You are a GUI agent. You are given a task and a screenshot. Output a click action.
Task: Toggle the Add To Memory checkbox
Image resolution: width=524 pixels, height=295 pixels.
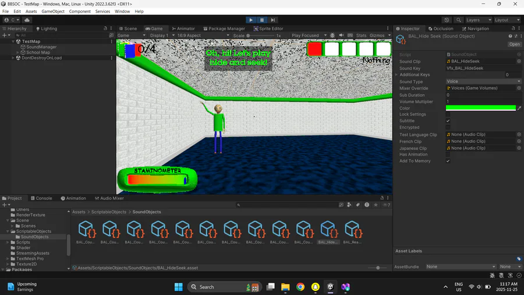click(448, 161)
